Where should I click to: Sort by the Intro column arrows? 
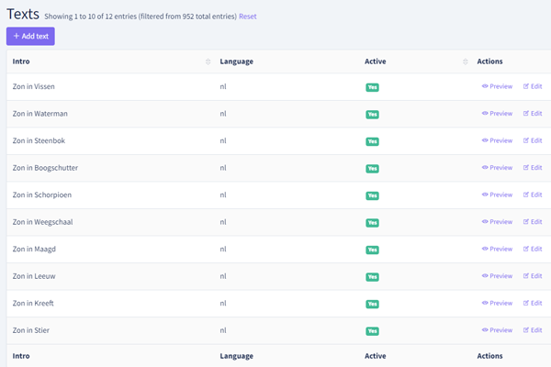pyautogui.click(x=208, y=61)
